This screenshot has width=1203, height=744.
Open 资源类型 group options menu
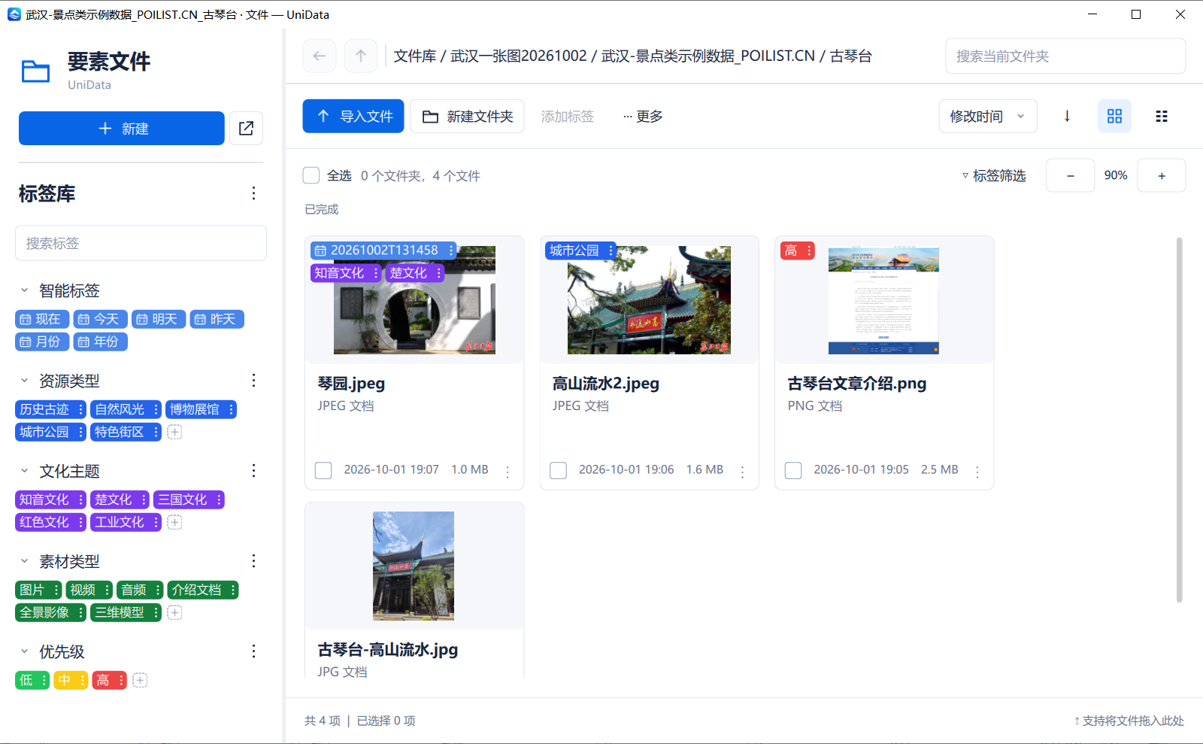tap(254, 381)
